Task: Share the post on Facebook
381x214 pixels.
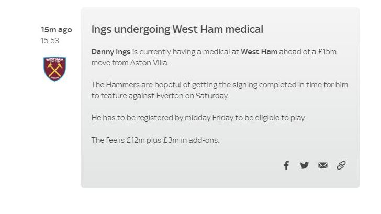Action: (x=286, y=165)
